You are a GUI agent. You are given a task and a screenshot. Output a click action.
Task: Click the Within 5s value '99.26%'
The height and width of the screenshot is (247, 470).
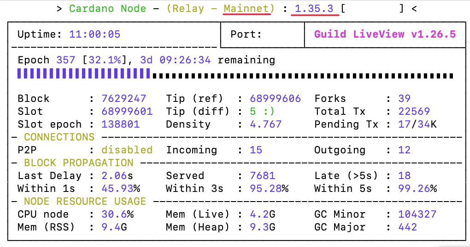(417, 188)
